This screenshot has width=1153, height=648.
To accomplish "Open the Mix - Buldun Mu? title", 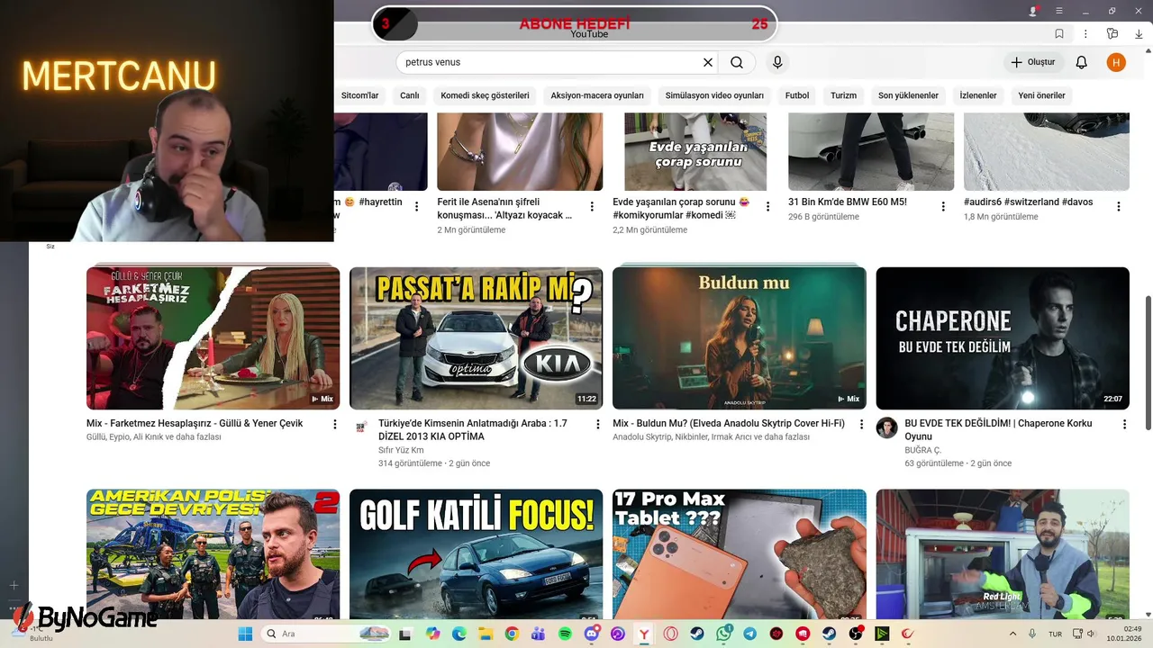I will pyautogui.click(x=729, y=423).
